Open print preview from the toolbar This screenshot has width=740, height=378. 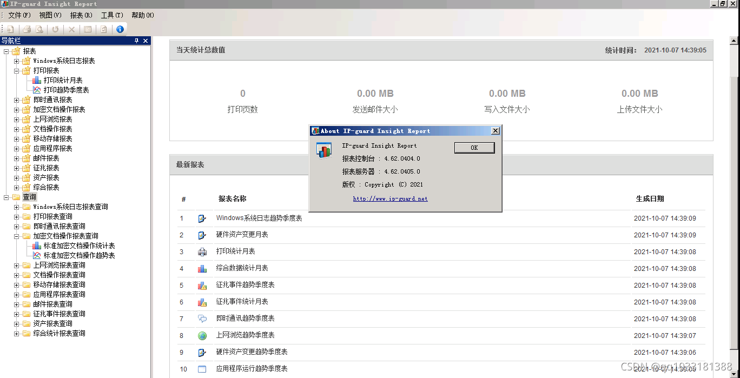tap(39, 29)
